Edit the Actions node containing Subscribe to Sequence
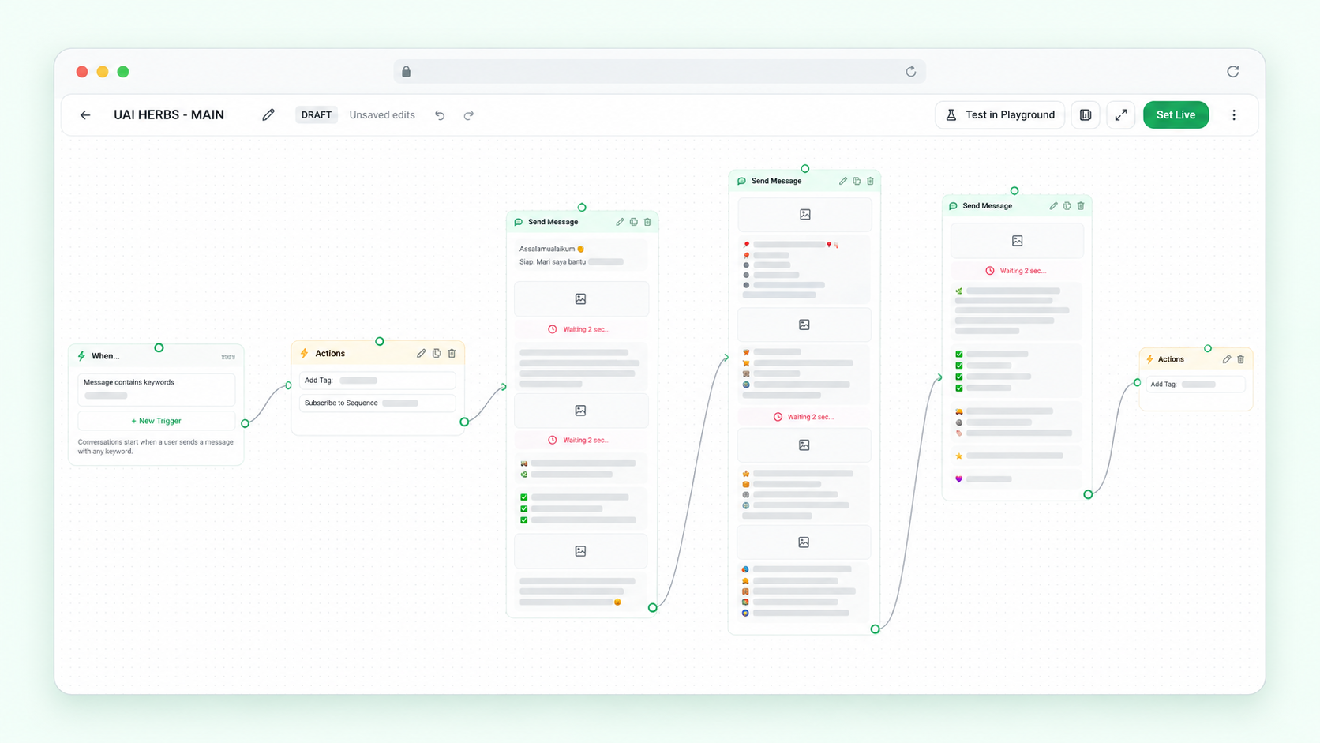Screen dimensions: 1320x743 422,354
